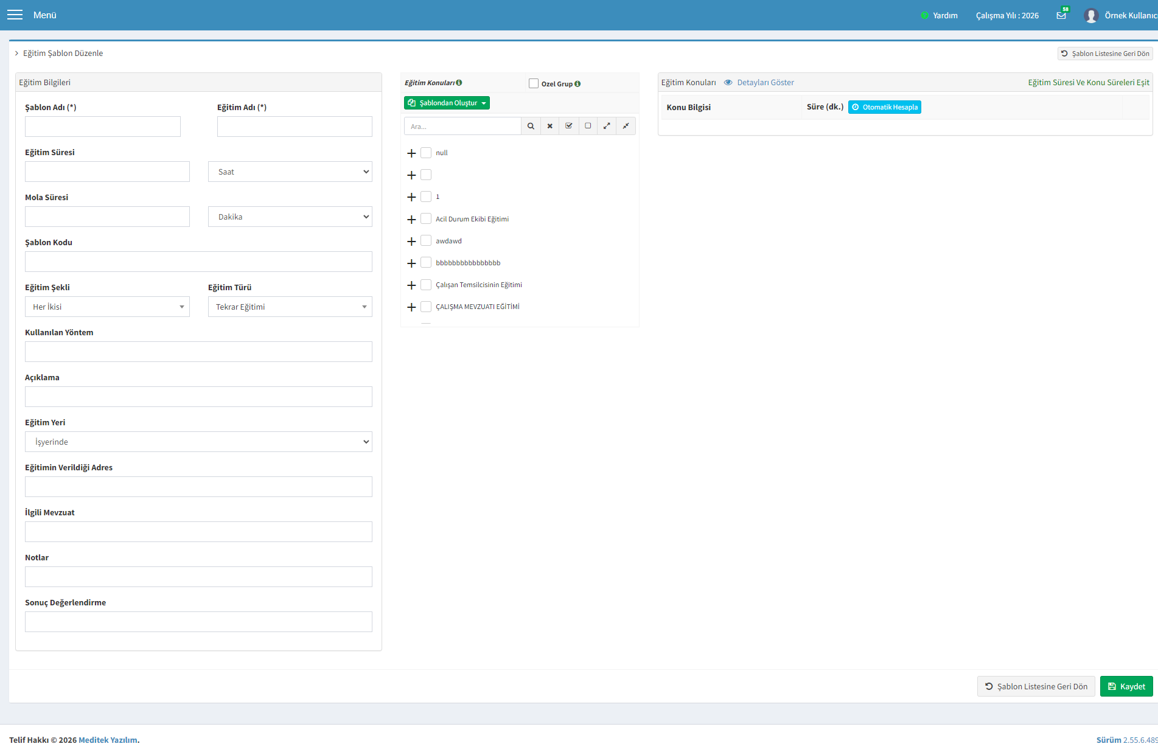Tick the ÇALIŞMA MEVZUATI EĞİTİMİ checkbox

(426, 306)
